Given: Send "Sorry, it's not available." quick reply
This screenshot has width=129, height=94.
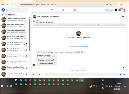Looking at the screenshot, I should 46,63.
